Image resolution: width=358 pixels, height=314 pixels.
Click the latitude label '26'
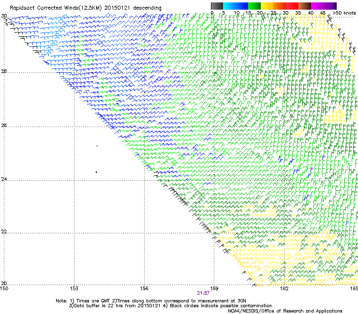click(x=4, y=125)
